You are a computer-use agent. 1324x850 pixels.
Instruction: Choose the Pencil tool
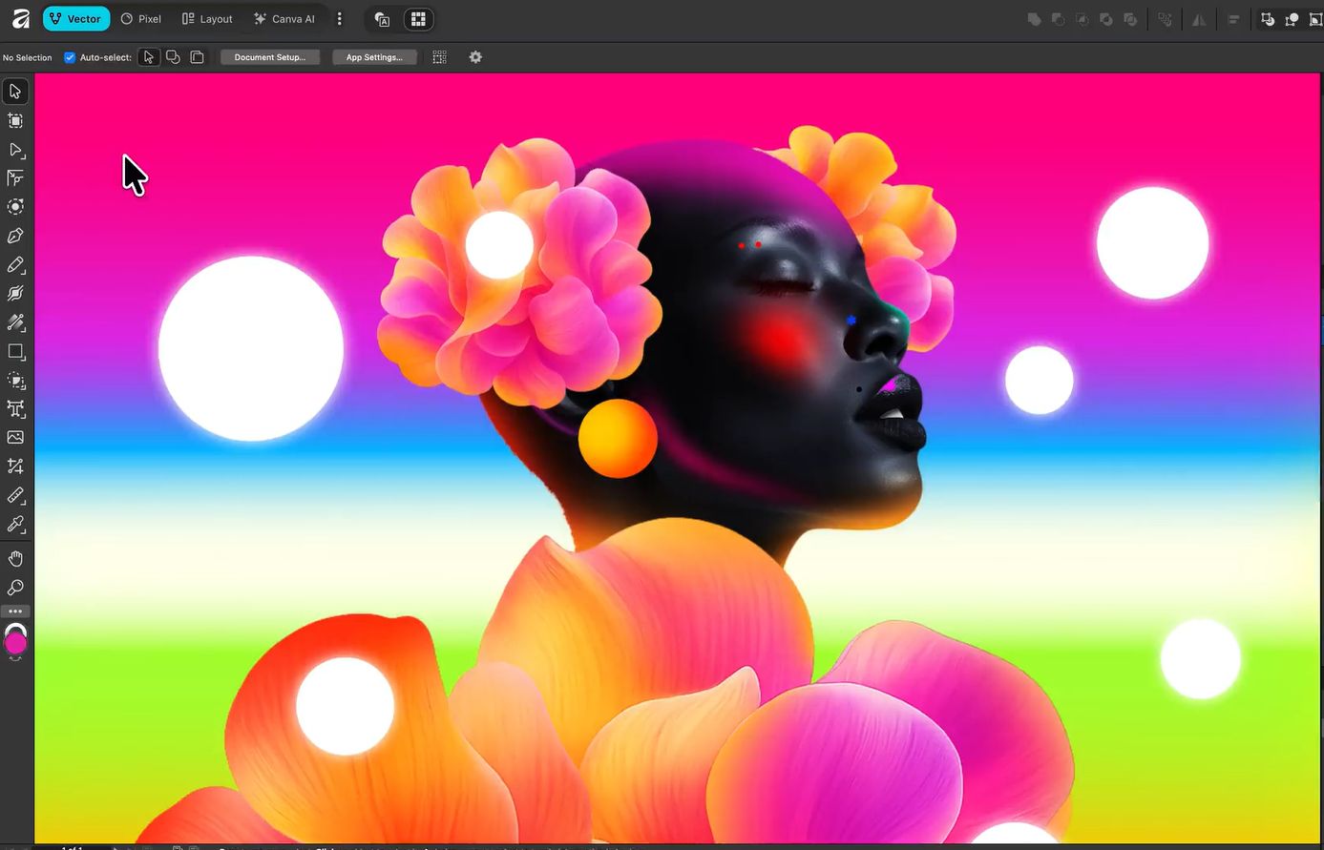point(15,264)
